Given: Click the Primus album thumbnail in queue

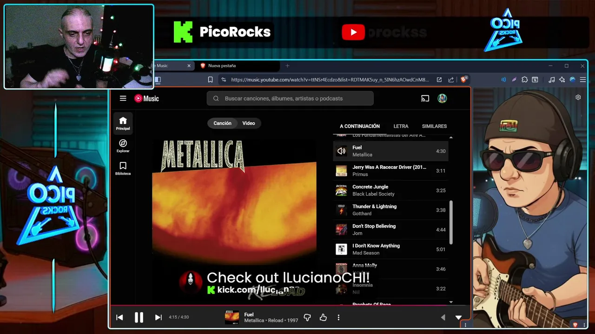Looking at the screenshot, I should tap(341, 171).
